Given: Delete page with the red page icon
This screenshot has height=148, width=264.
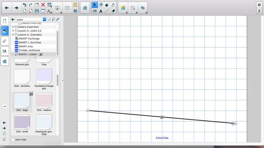Looking at the screenshot, I should coord(31,11).
